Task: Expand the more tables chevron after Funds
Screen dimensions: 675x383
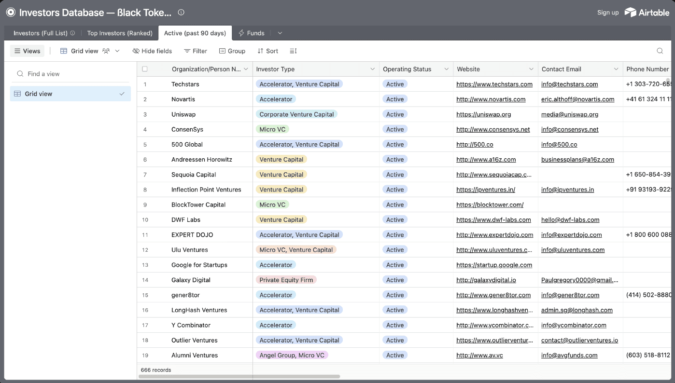Action: point(280,33)
